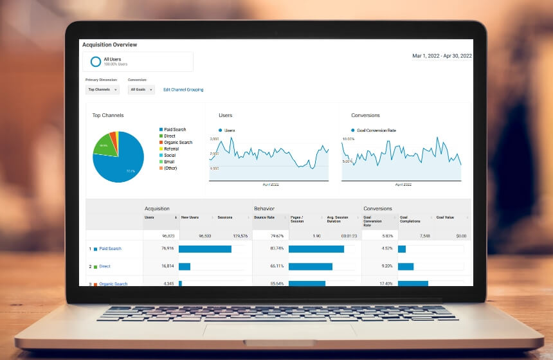Click the green square beside Direct row
The height and width of the screenshot is (360, 553).
pyautogui.click(x=95, y=267)
